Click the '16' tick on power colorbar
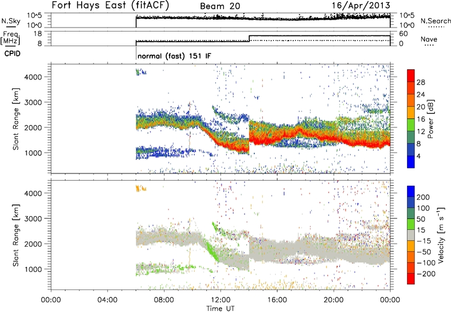 [x=421, y=119]
